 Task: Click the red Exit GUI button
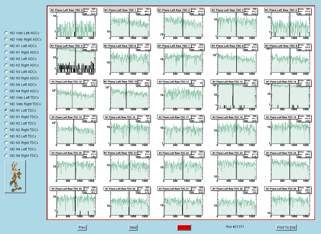tap(184, 228)
